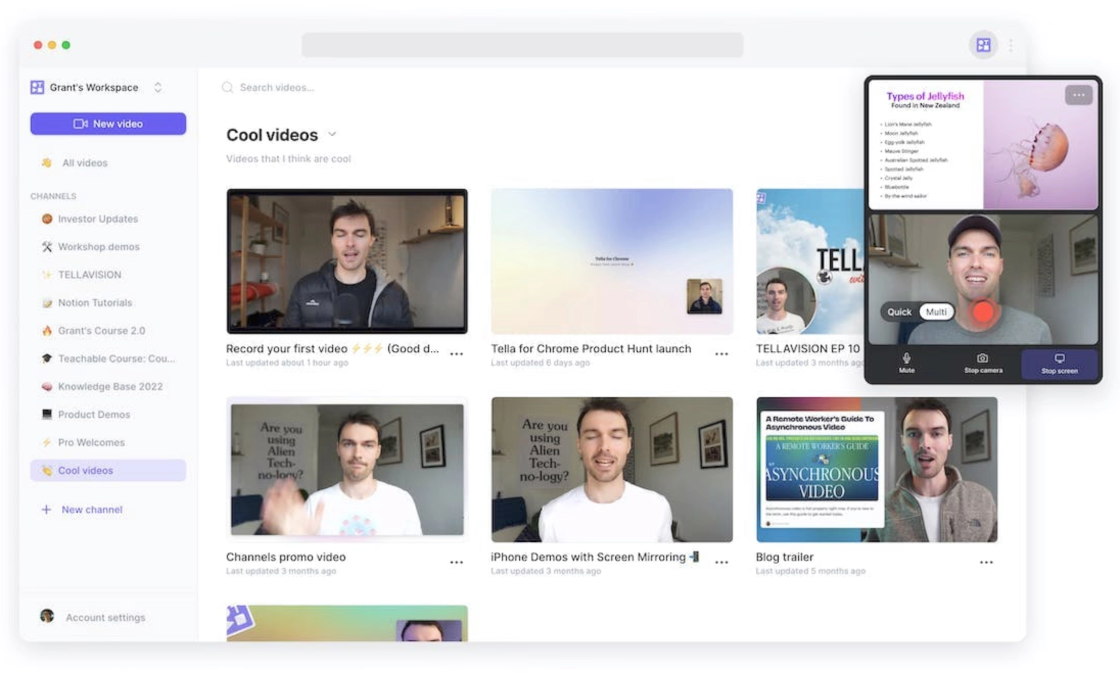Click the jellyfish screen preview in recorder
This screenshot has width=1120, height=673.
click(x=983, y=145)
